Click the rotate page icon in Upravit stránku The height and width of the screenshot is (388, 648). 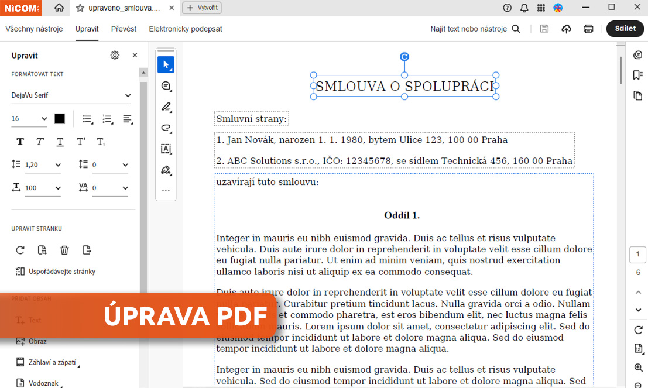coord(20,250)
